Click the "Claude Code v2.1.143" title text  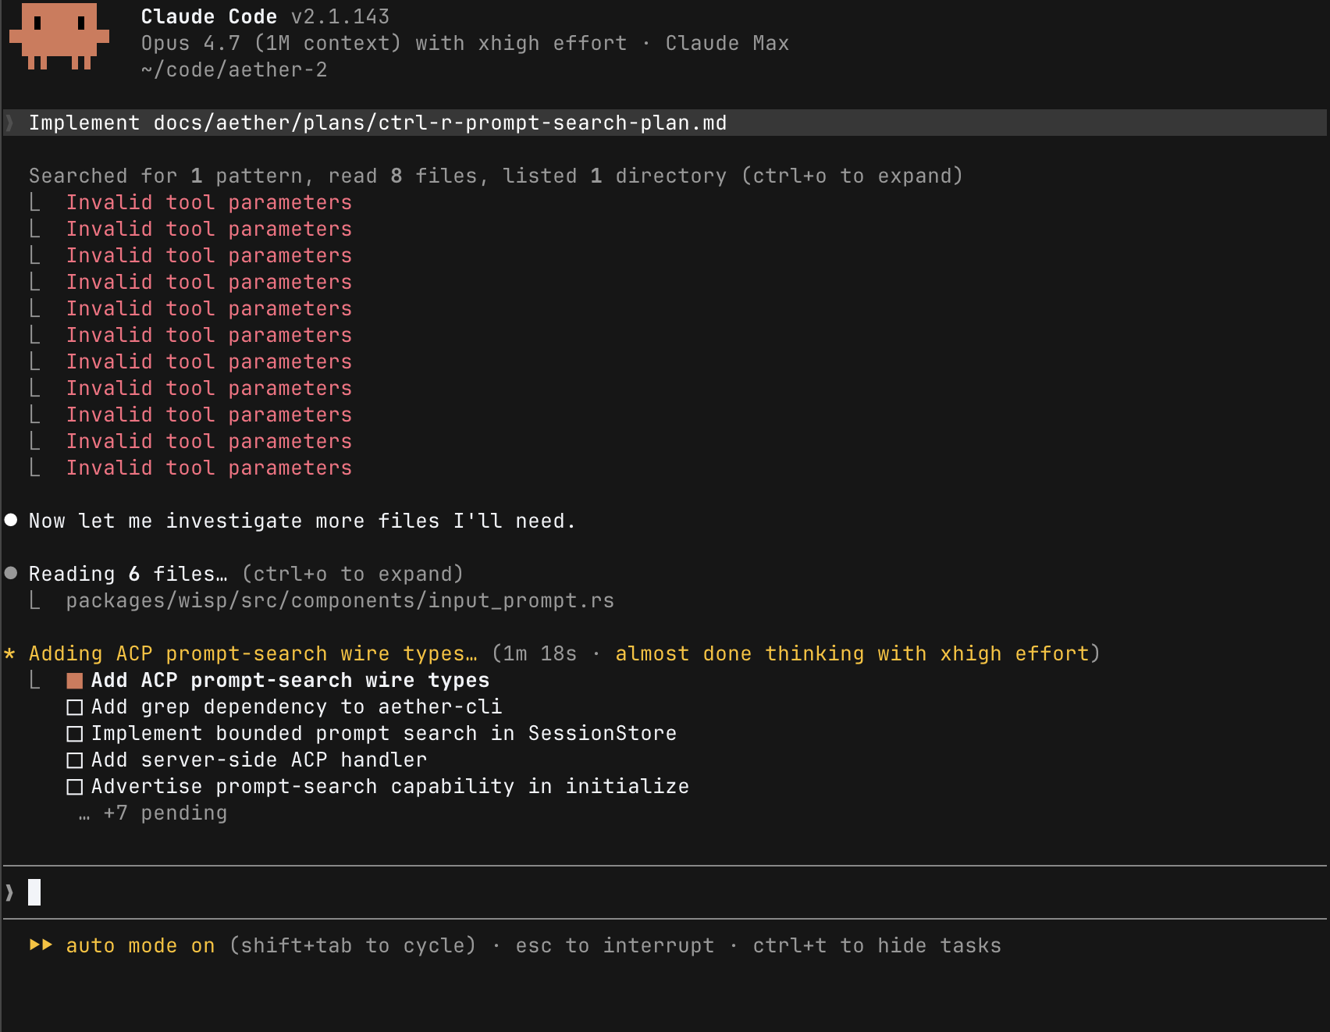click(265, 16)
